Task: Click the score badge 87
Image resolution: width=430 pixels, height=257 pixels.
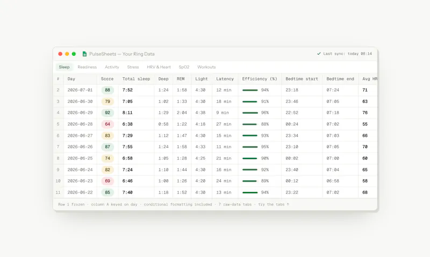Action: [107, 147]
